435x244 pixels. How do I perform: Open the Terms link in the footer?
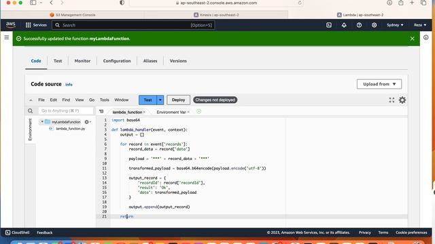click(383, 232)
